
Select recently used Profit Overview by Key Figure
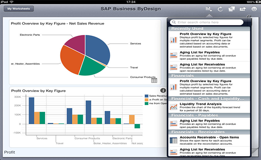tap(209, 40)
